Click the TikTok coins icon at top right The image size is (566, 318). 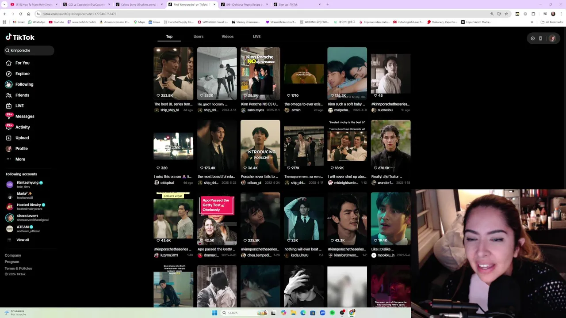pos(532,38)
